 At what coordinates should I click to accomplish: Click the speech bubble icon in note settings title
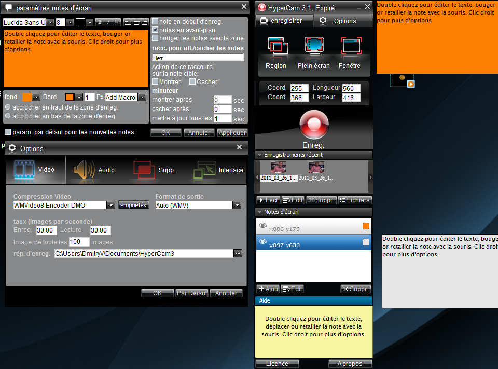(9, 8)
